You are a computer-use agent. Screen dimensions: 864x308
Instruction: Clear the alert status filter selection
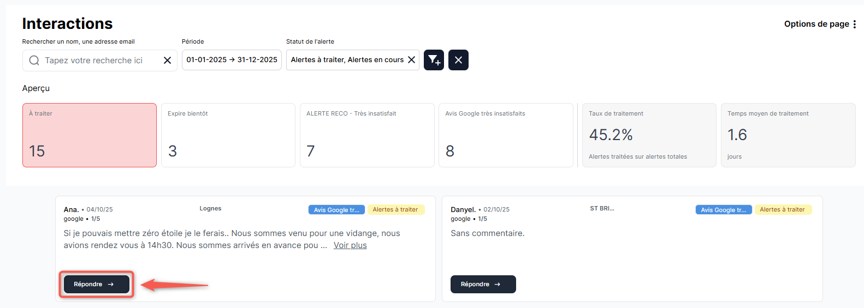[412, 60]
